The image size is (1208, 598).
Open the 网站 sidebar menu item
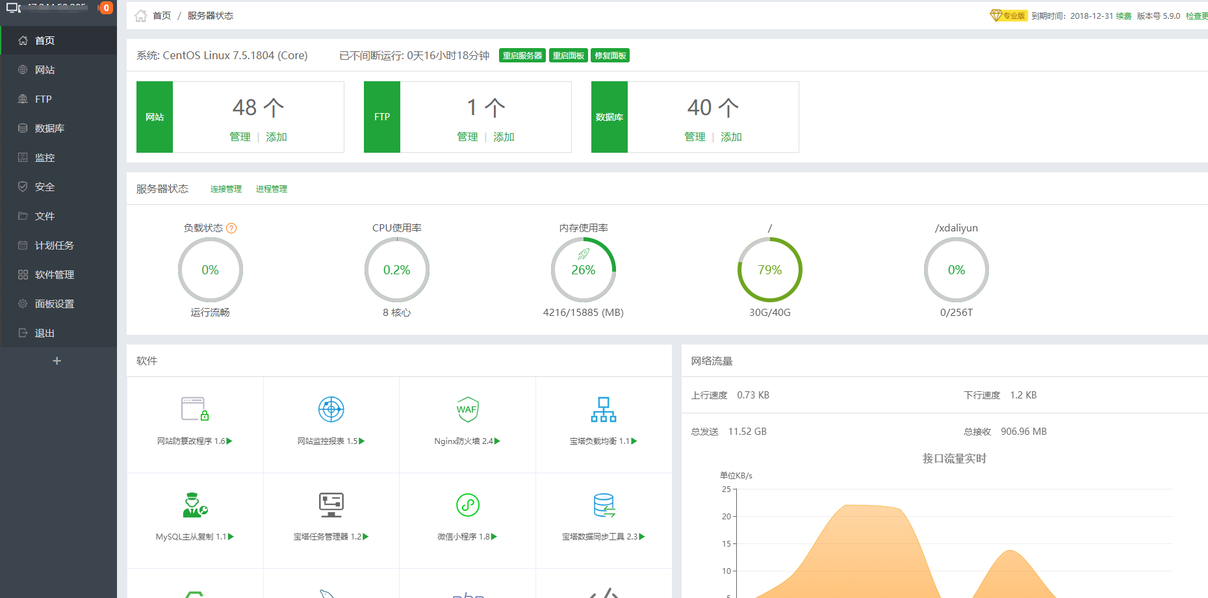tap(58, 70)
